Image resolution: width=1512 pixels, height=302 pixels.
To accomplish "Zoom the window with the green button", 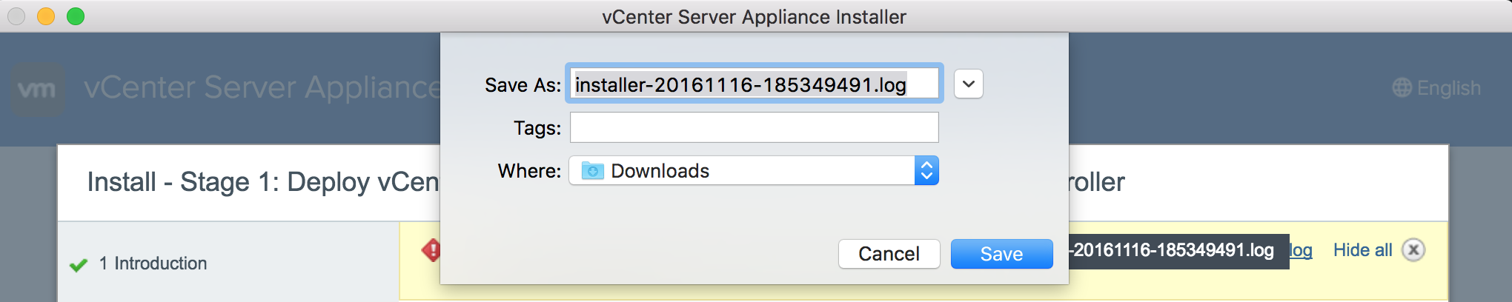I will point(76,16).
